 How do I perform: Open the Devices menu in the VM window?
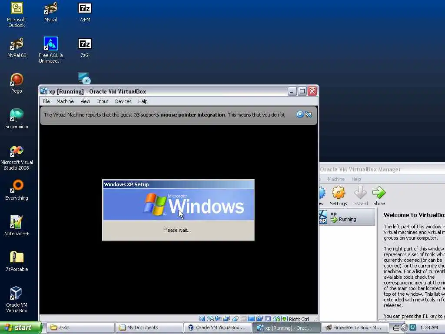coord(123,101)
